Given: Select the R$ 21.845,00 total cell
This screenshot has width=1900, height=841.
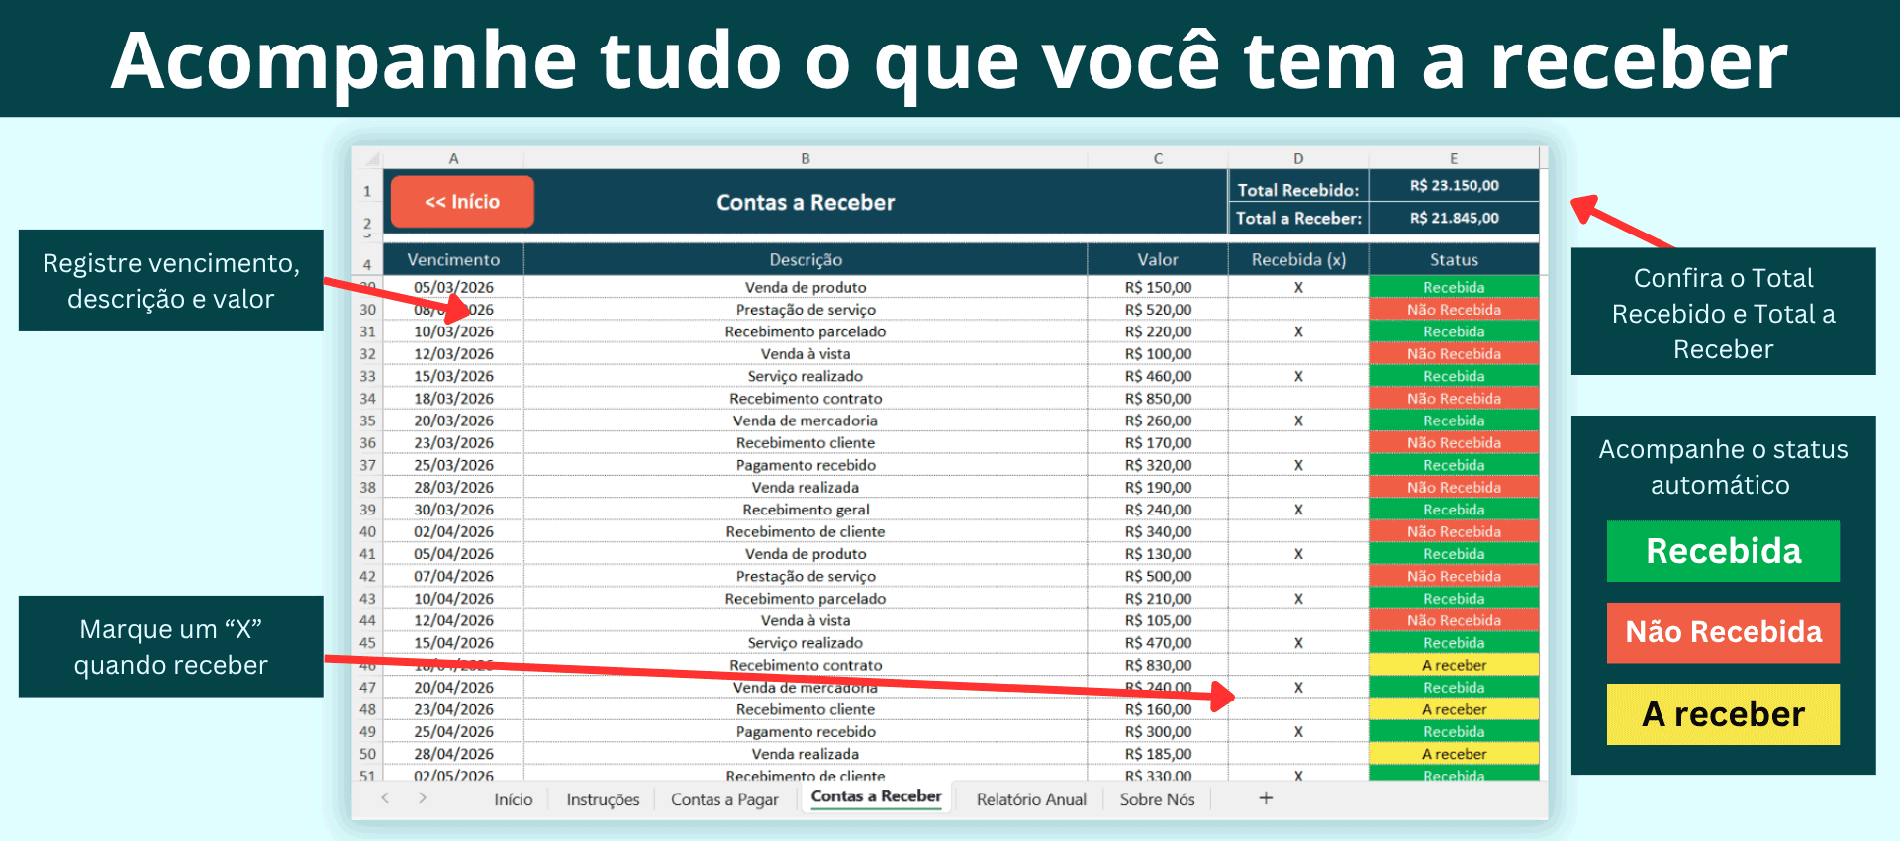Looking at the screenshot, I should tap(1454, 218).
